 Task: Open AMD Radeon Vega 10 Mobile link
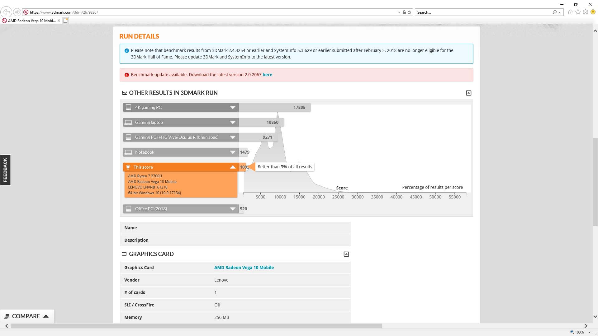244,268
